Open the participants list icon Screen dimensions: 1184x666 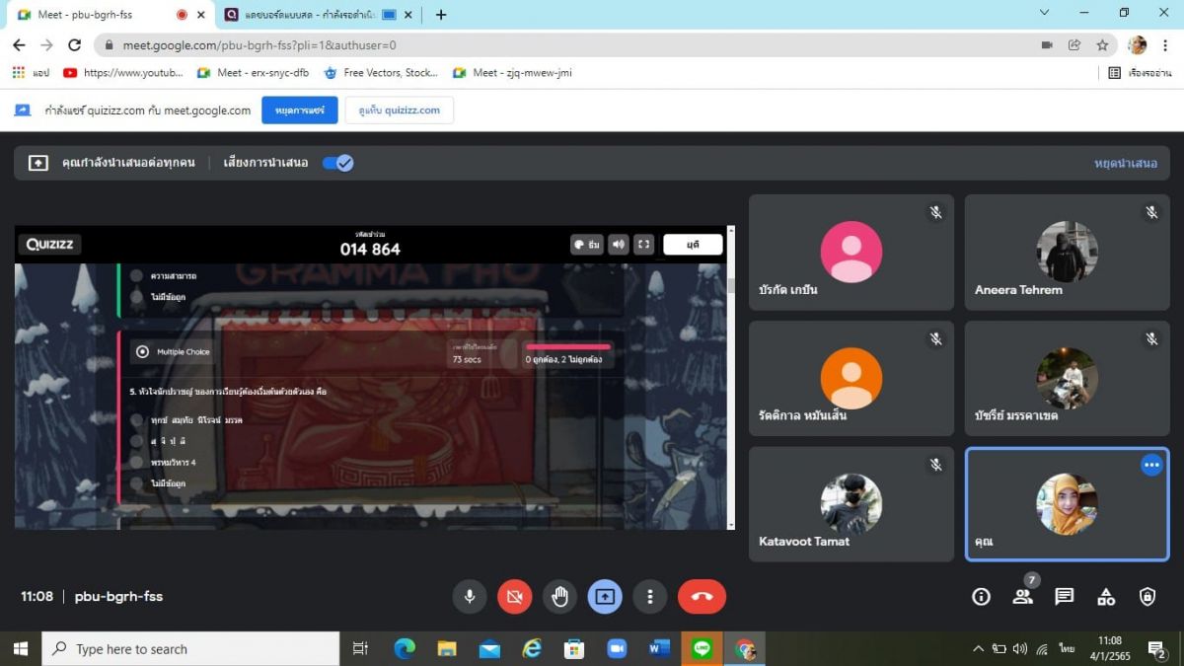tap(1022, 597)
